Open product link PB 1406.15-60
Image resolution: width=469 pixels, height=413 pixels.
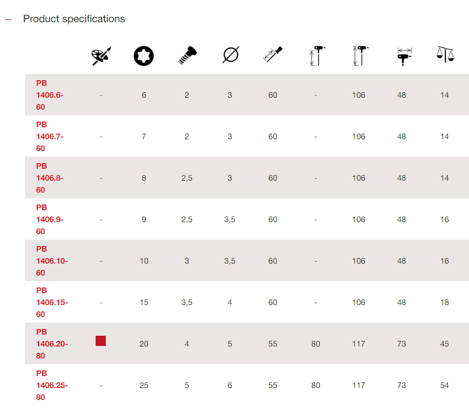51,302
